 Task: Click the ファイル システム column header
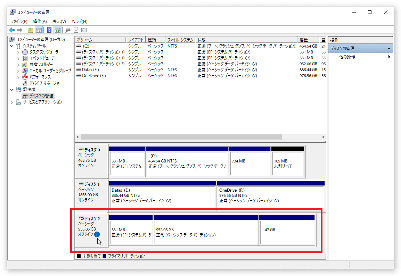pos(180,40)
